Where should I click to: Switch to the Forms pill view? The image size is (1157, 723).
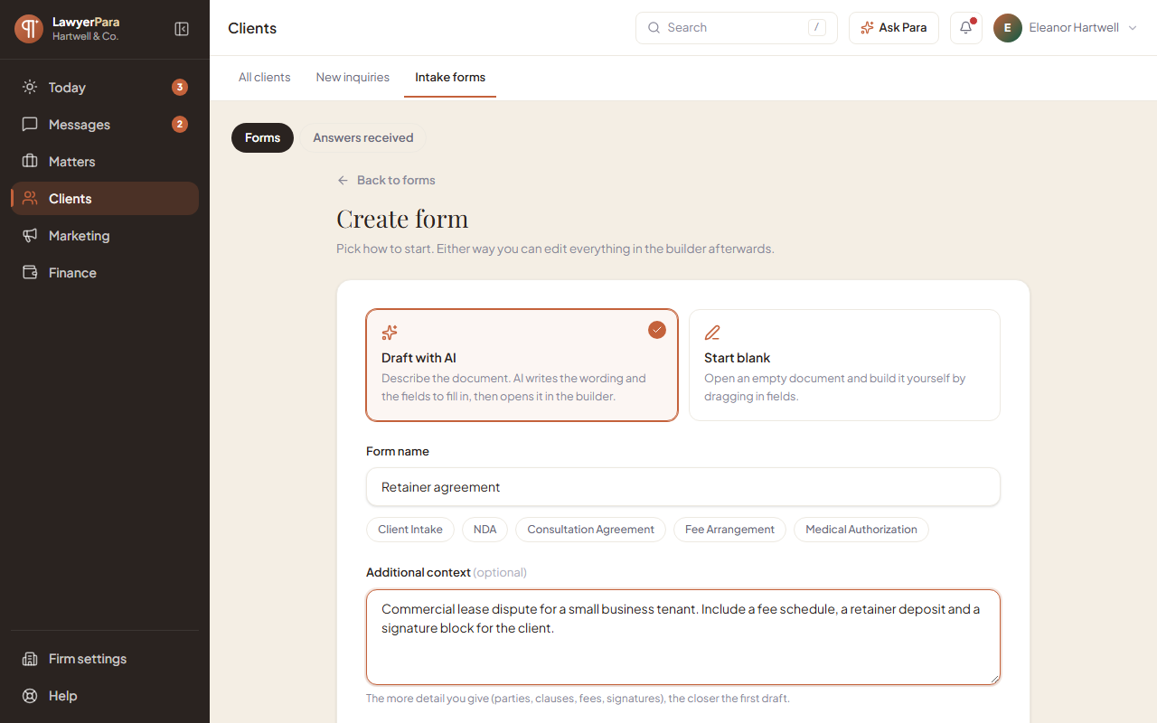262,138
